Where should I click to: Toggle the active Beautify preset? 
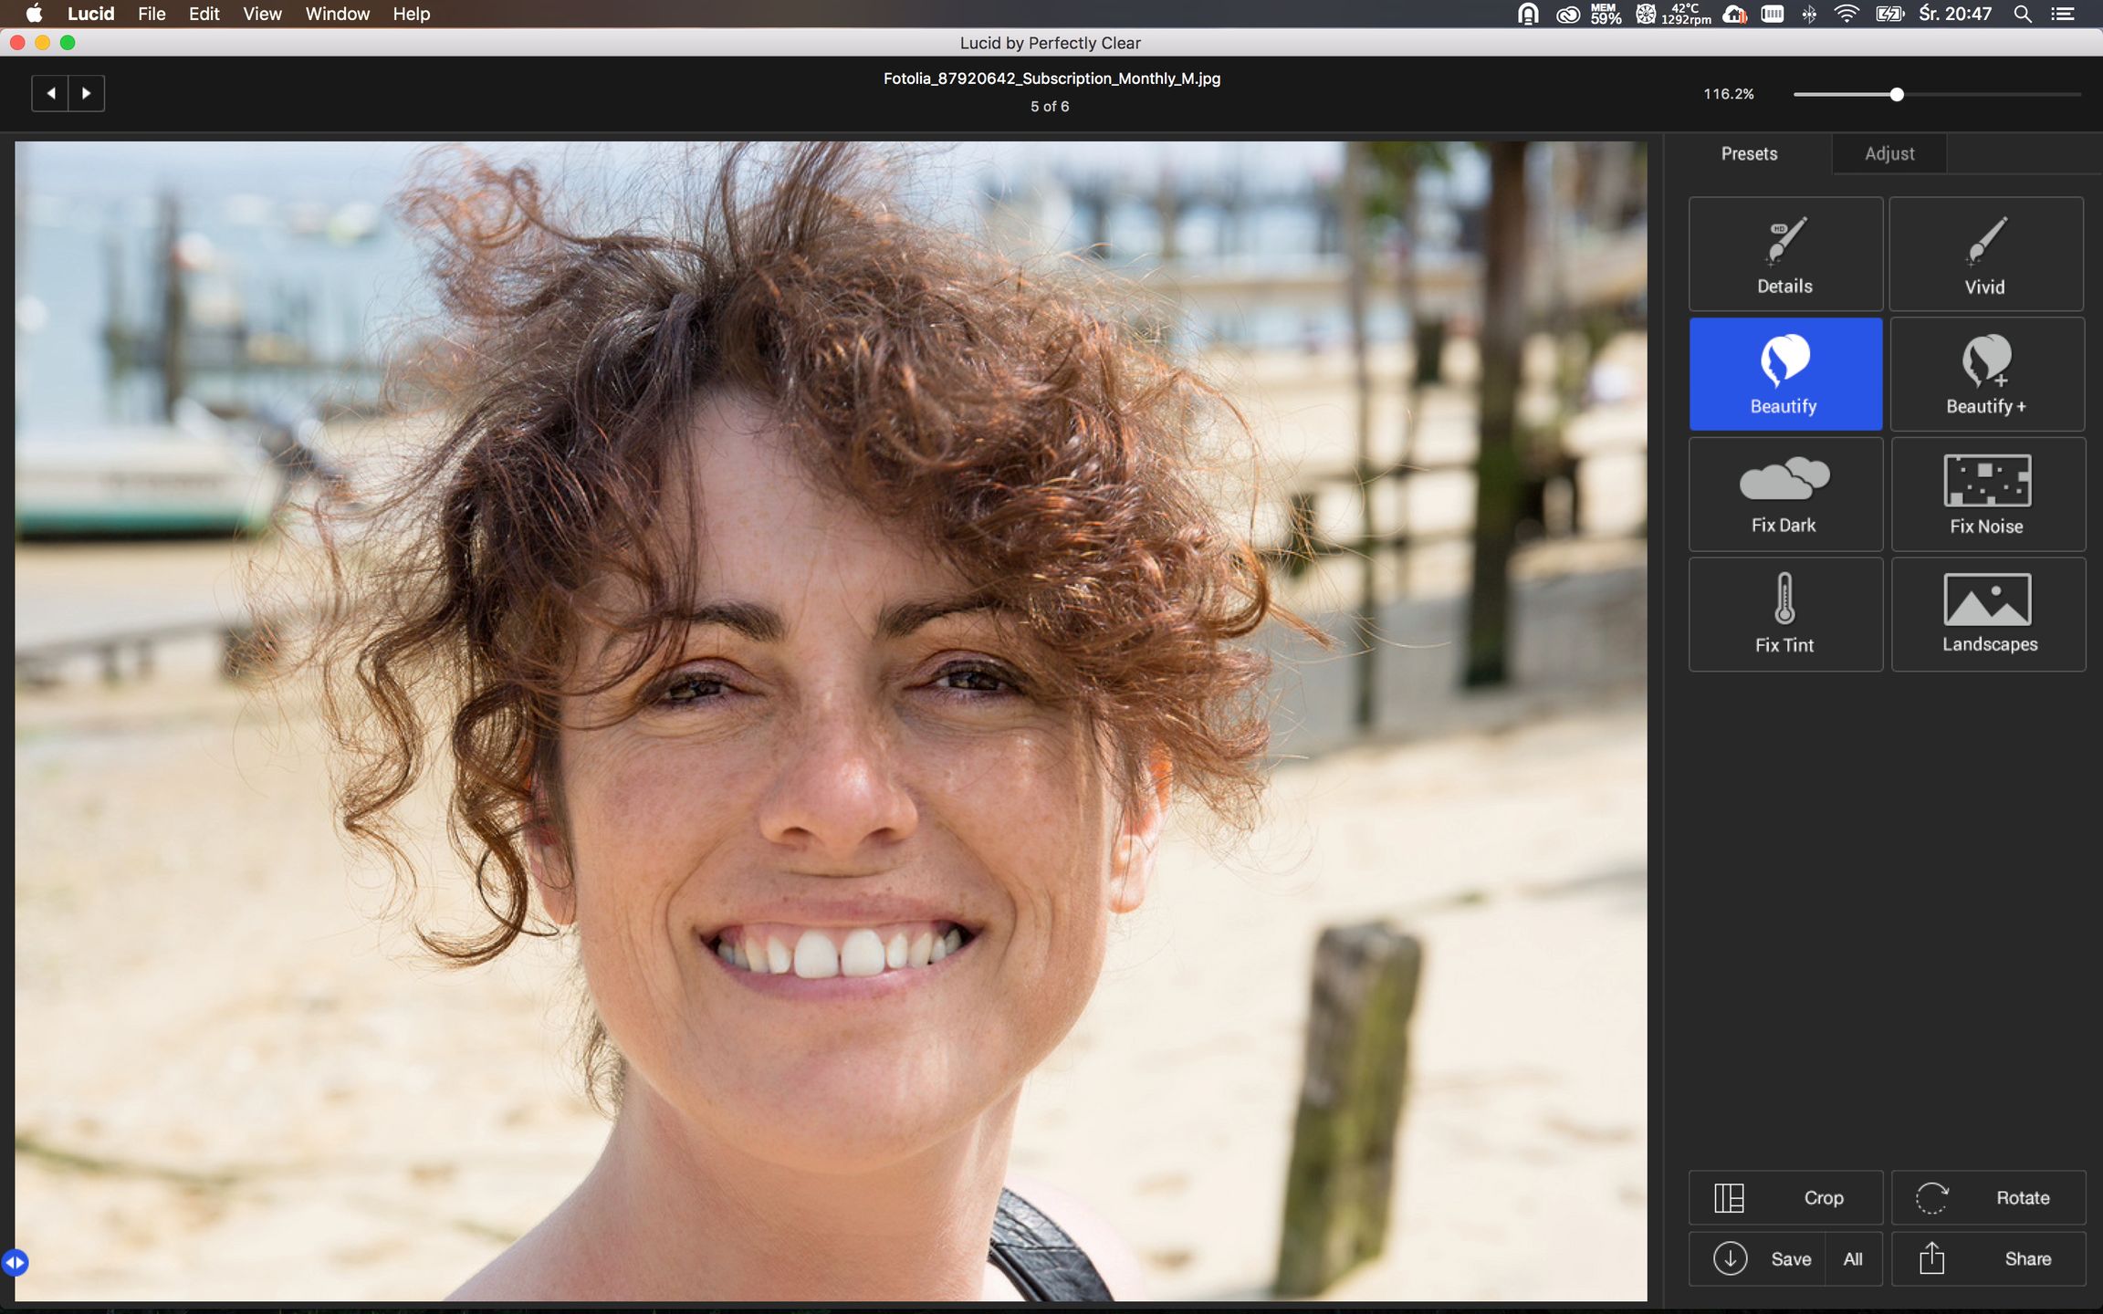coord(1784,374)
